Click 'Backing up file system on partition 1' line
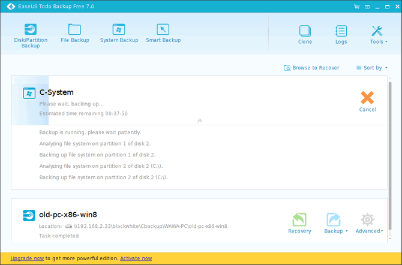The image size is (402, 265). coord(97,155)
